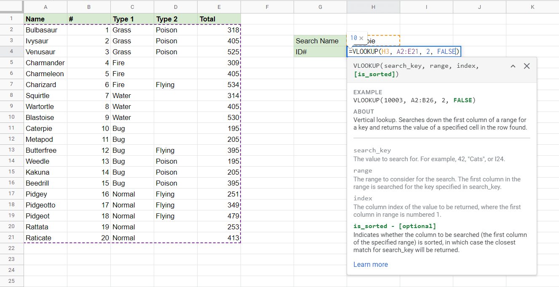The height and width of the screenshot is (287, 559).
Task: Select the 534 total value cell
Action: 219,85
